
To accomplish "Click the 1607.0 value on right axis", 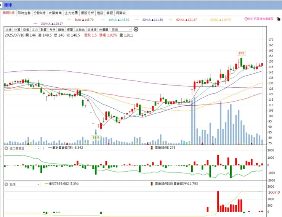I will [x=274, y=192].
